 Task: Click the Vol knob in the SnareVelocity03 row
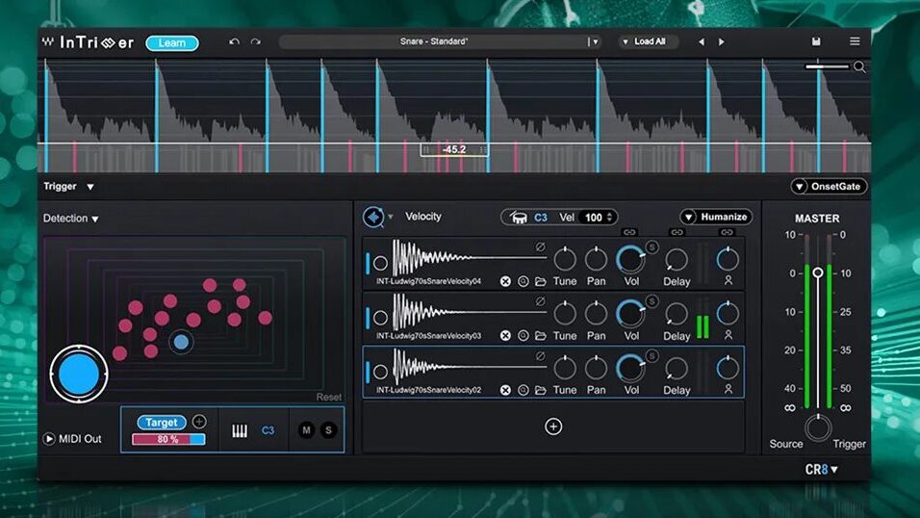630,314
